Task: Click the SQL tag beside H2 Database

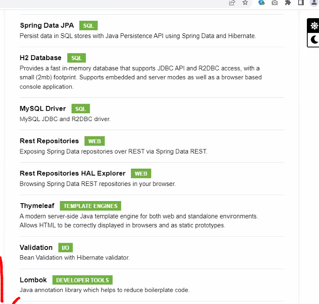Action: coord(76,58)
